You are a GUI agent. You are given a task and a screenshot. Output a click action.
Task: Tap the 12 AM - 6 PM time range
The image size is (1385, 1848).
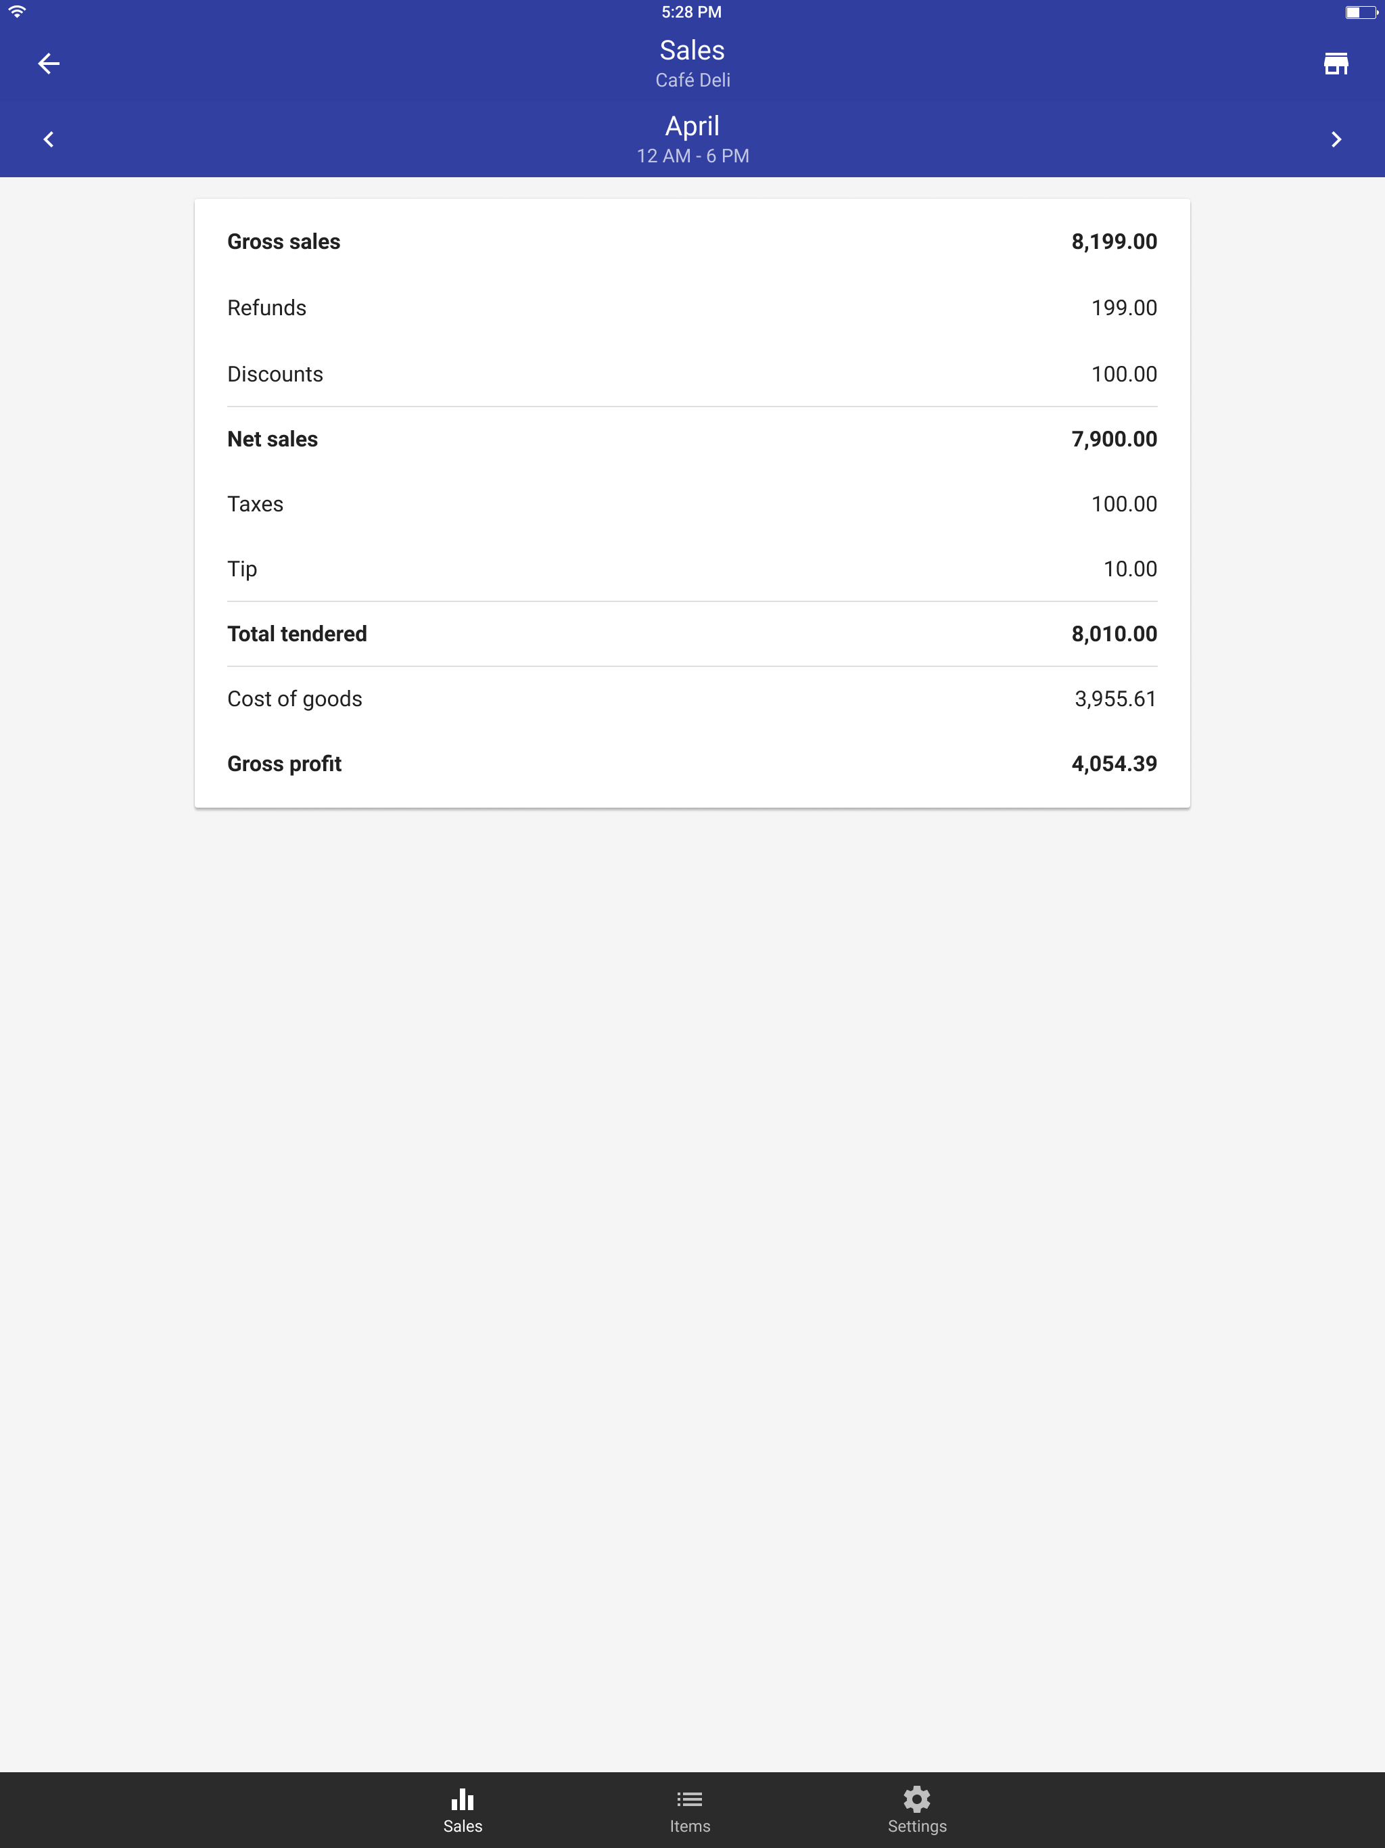pyautogui.click(x=692, y=156)
